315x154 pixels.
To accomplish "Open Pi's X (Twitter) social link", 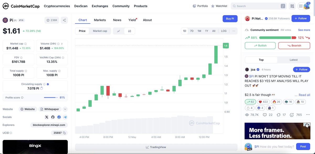I will coord(47,117).
